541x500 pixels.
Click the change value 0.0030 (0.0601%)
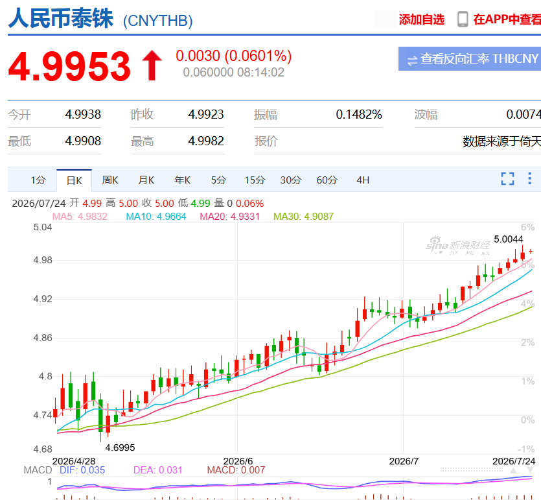point(234,56)
